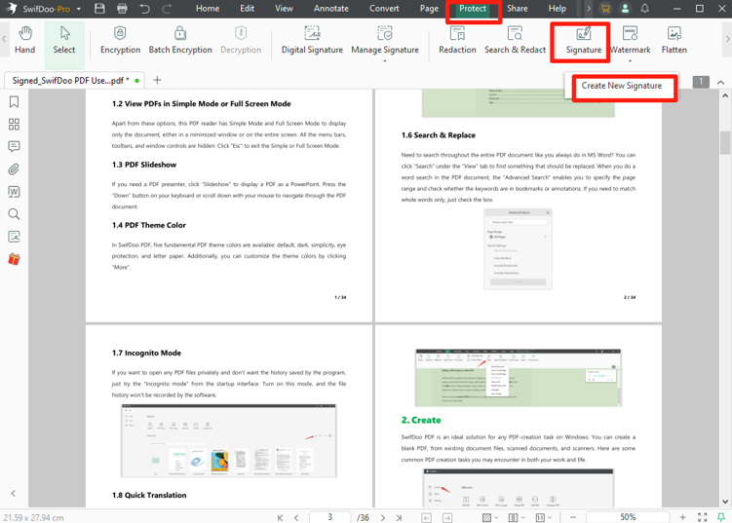Image resolution: width=732 pixels, height=523 pixels.
Task: Open the shopping cart icon
Action: [605, 9]
